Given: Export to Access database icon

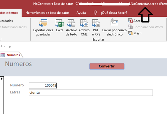Looking at the screenshot, I should coord(131,21).
